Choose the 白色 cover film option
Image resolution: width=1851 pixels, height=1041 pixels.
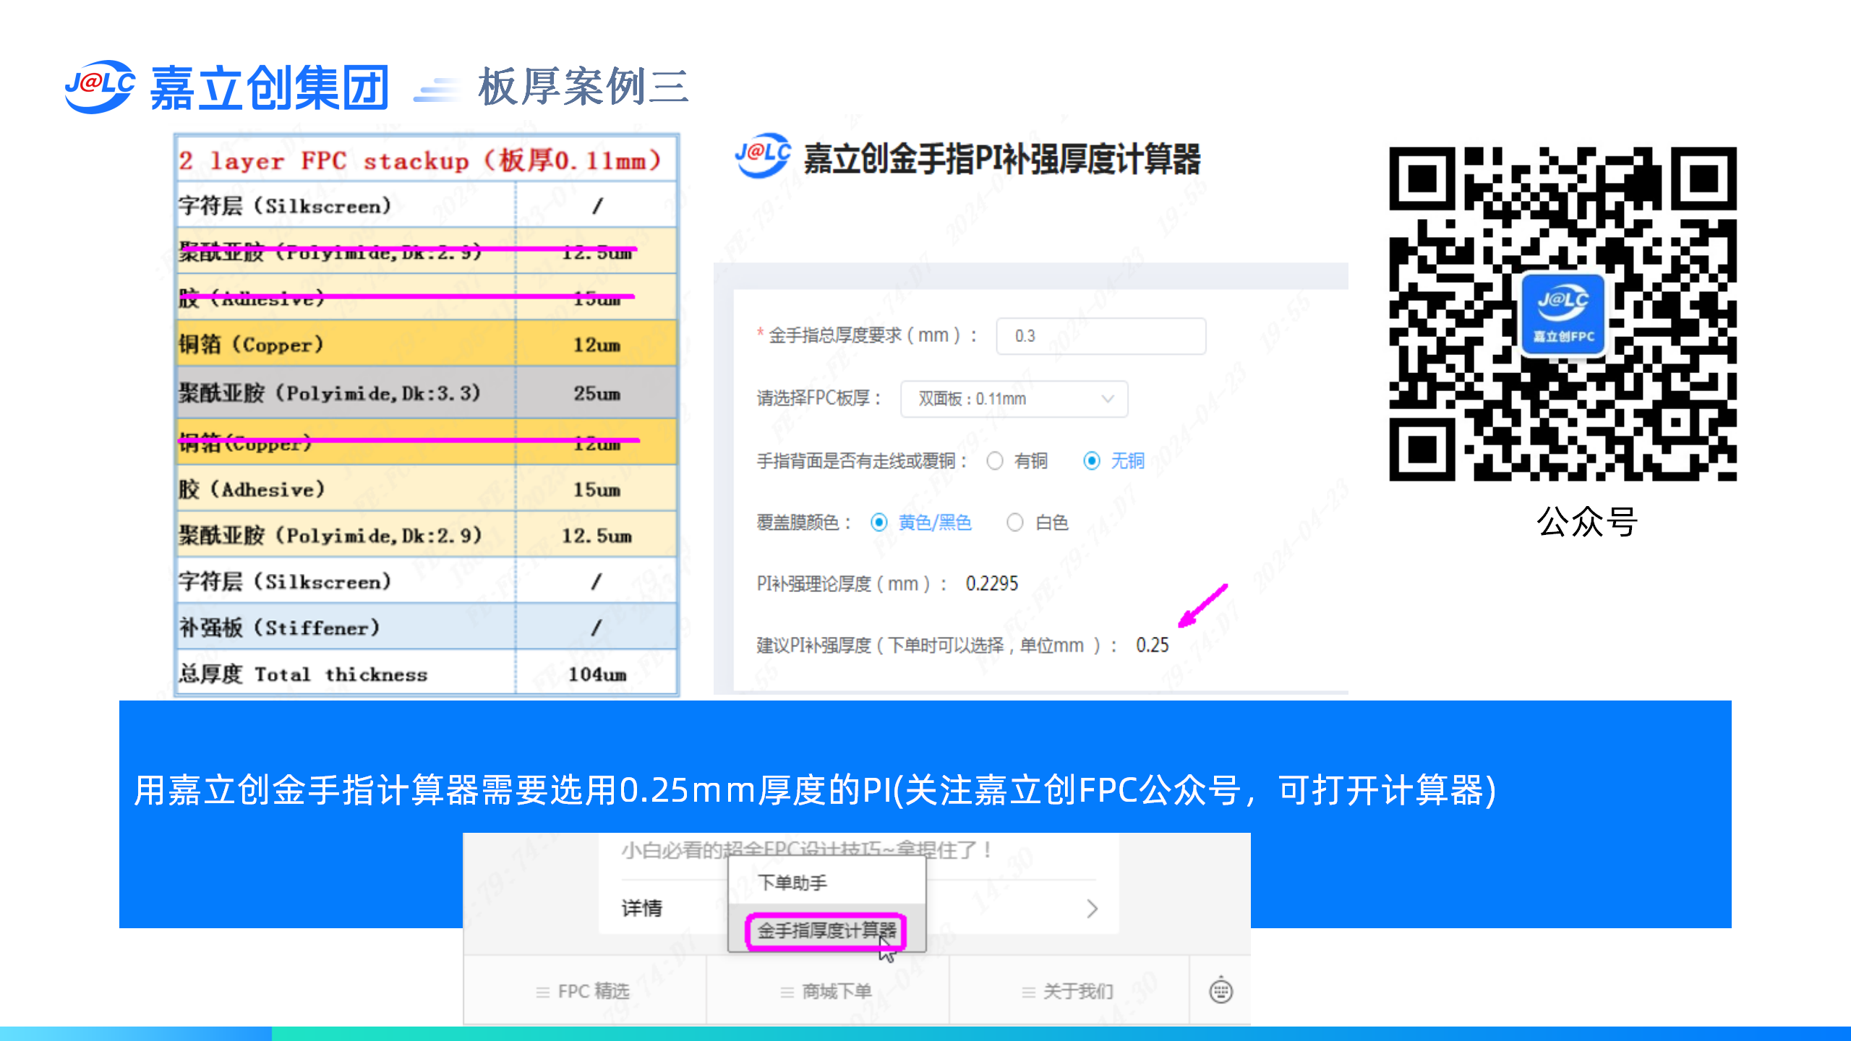click(x=1015, y=523)
